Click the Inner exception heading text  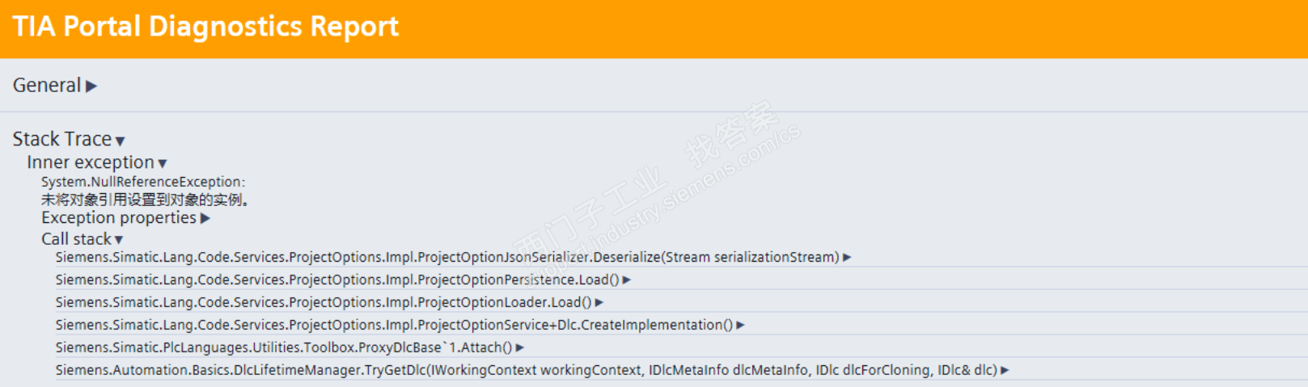(91, 162)
